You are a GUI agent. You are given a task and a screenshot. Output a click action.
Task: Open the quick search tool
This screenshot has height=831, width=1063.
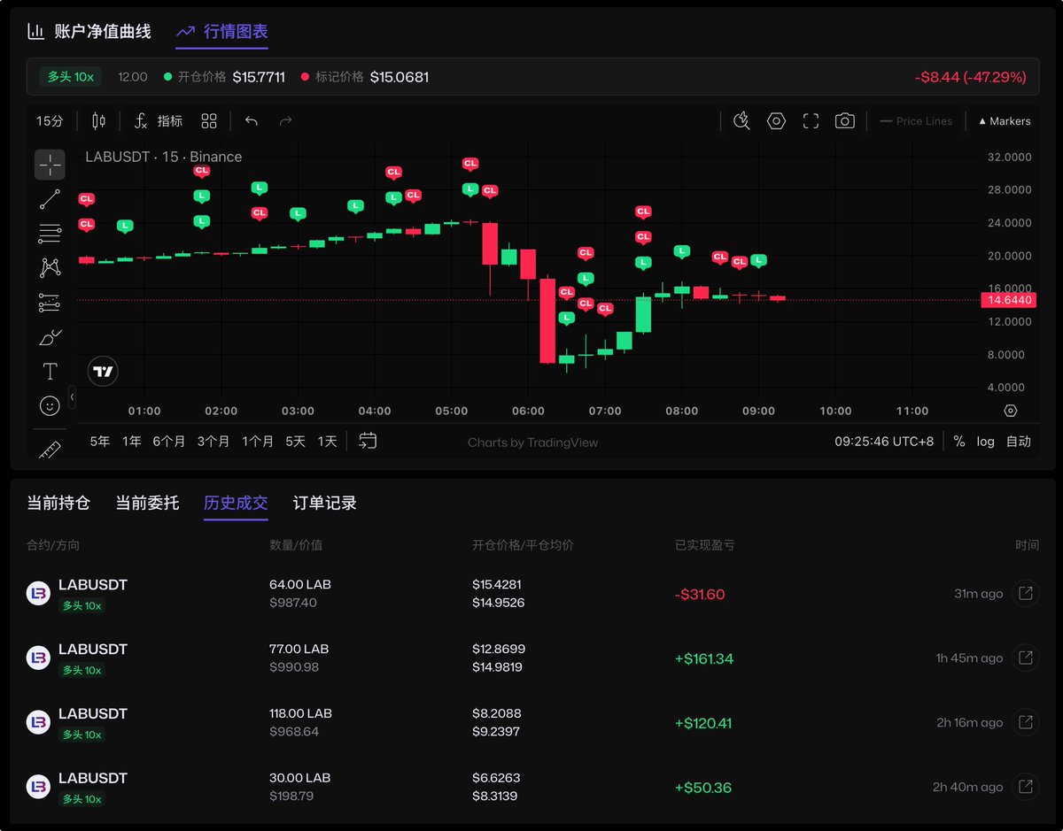pos(742,121)
